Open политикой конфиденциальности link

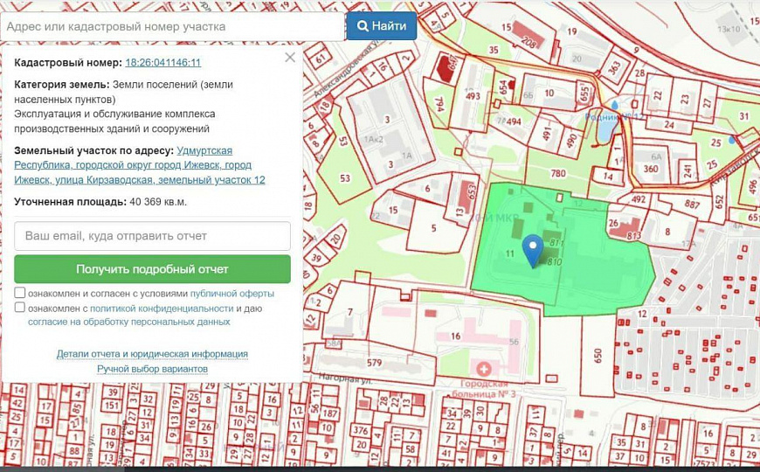[162, 308]
